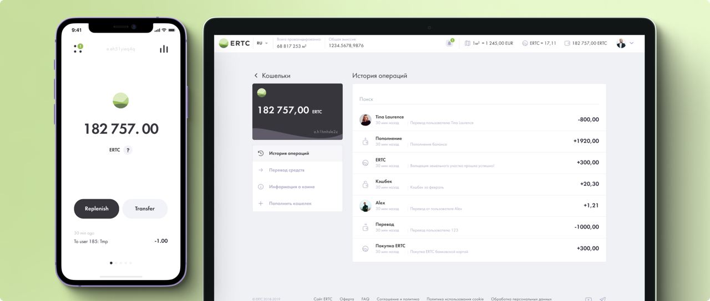Expand the user profile chevron in header
The height and width of the screenshot is (301, 710).
pos(631,43)
